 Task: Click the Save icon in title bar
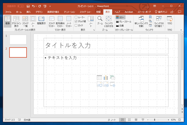28,6
